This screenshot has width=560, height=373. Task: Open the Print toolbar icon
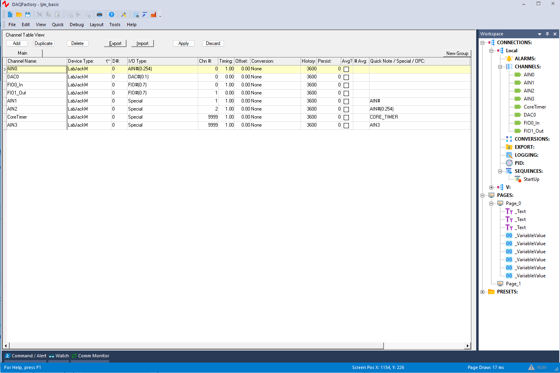coord(100,14)
